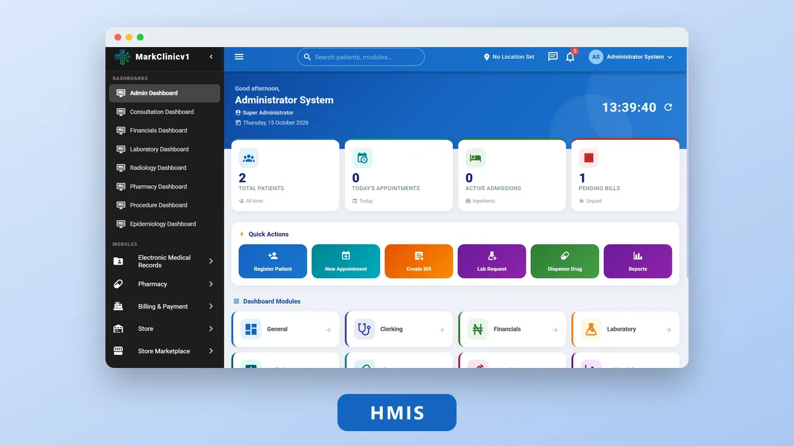The height and width of the screenshot is (446, 794).
Task: Expand the Store module chevron
Action: pos(211,329)
